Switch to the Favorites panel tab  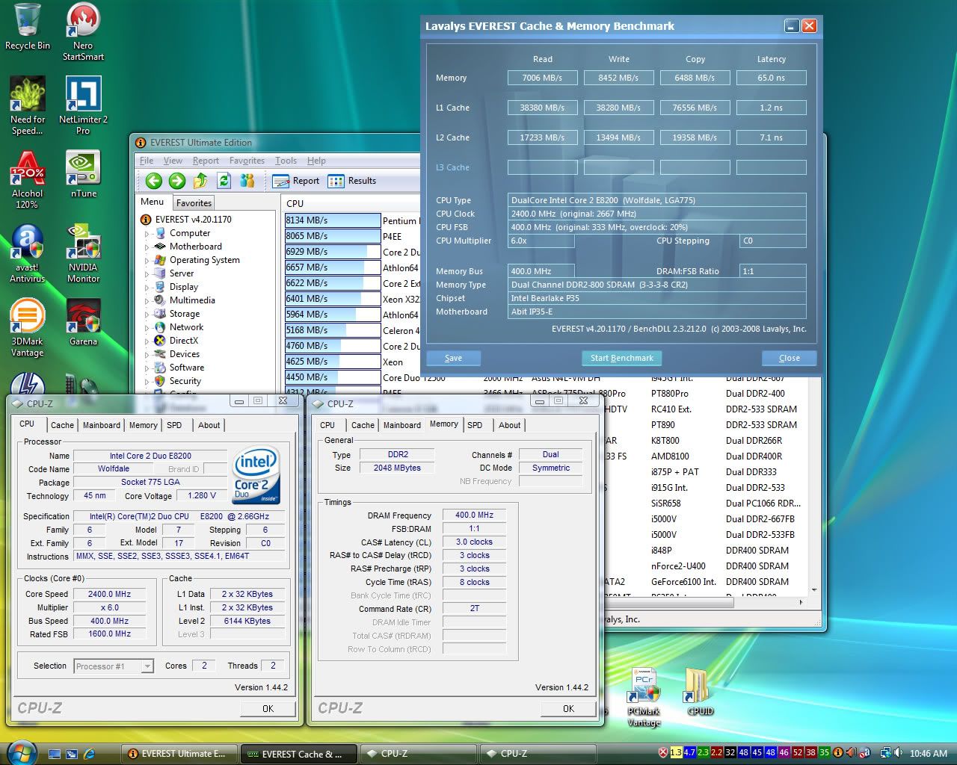click(x=194, y=203)
